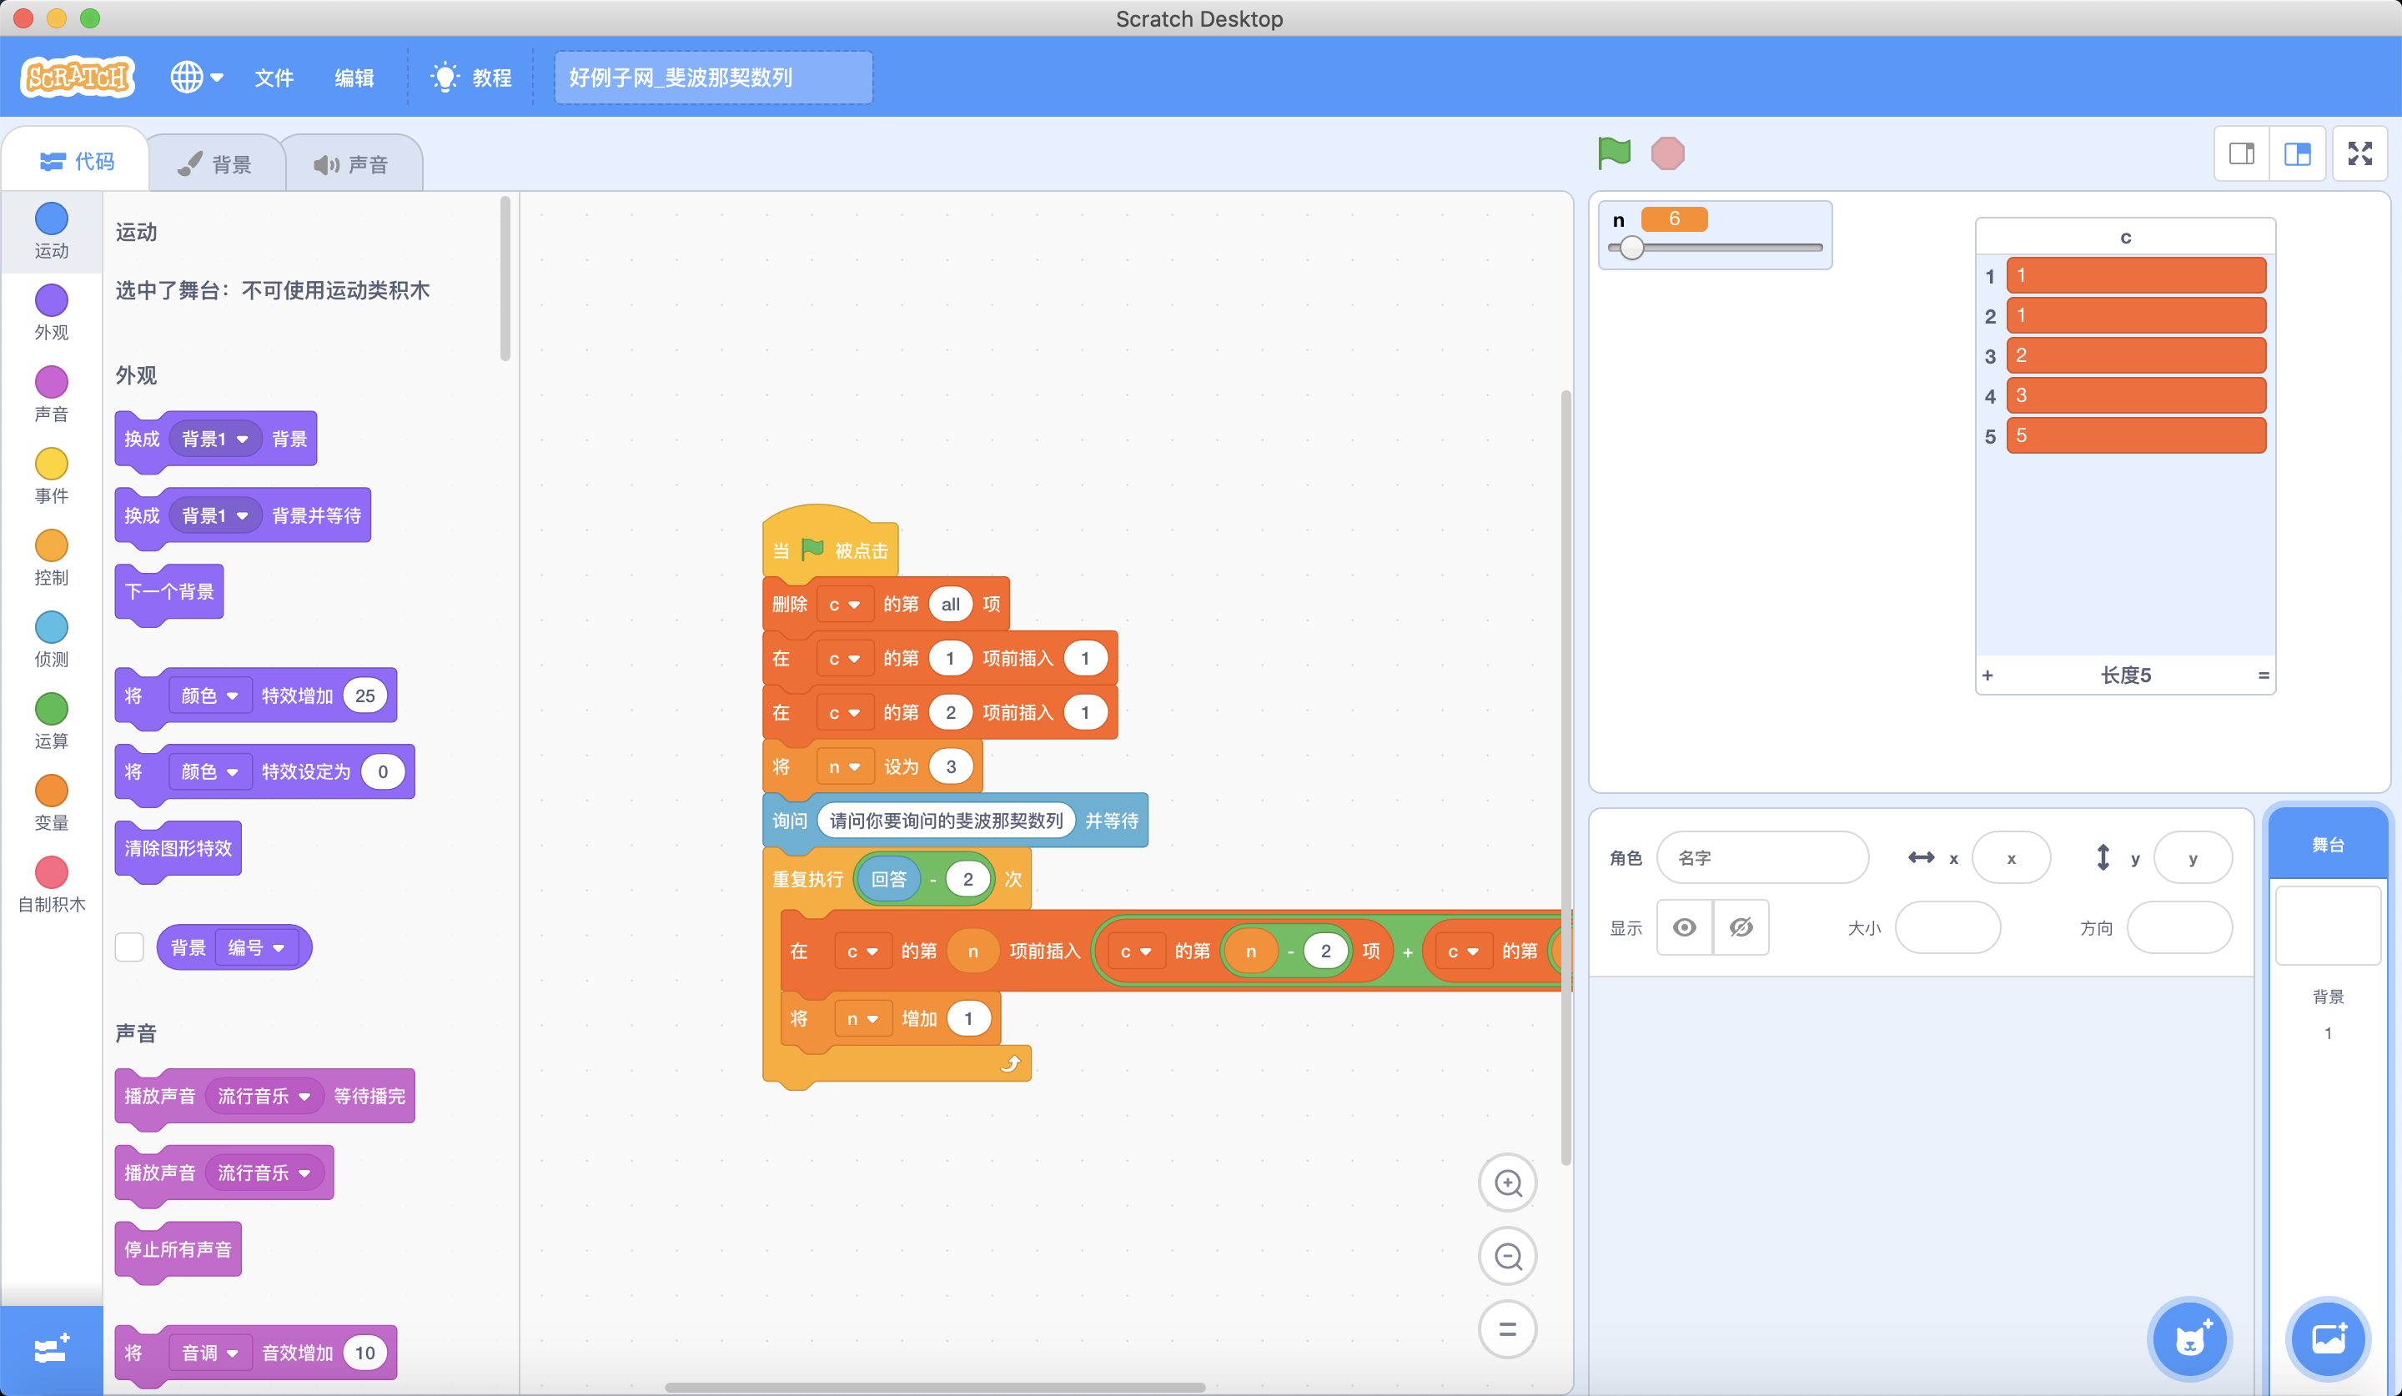Click the n variable slider handle
Screen dimensions: 2402x1396
point(1632,248)
